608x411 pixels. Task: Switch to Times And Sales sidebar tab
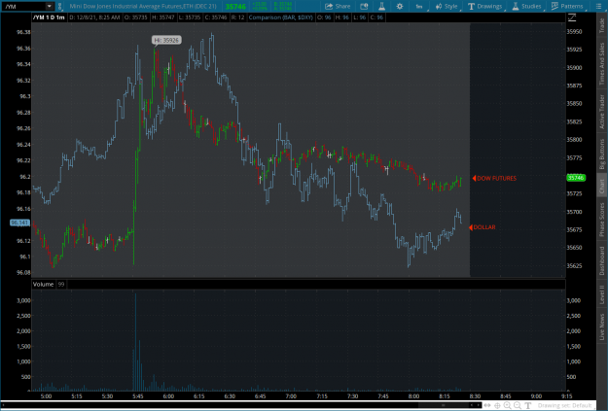click(602, 63)
